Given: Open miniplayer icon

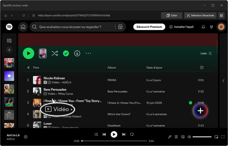Looking at the screenshot, I should tap(216, 137).
